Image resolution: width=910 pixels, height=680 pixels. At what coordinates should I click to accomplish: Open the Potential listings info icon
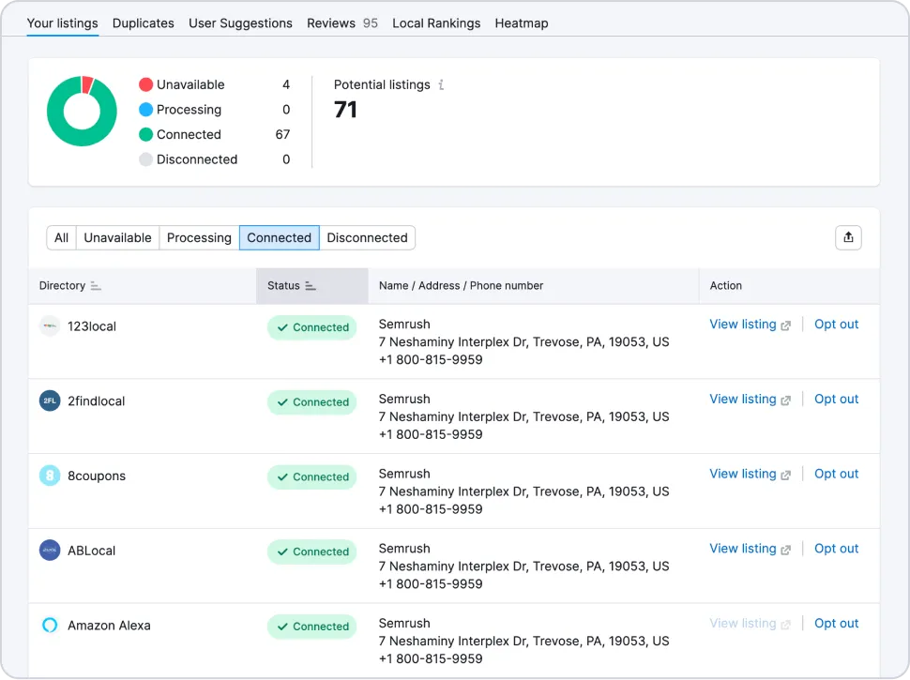click(441, 85)
